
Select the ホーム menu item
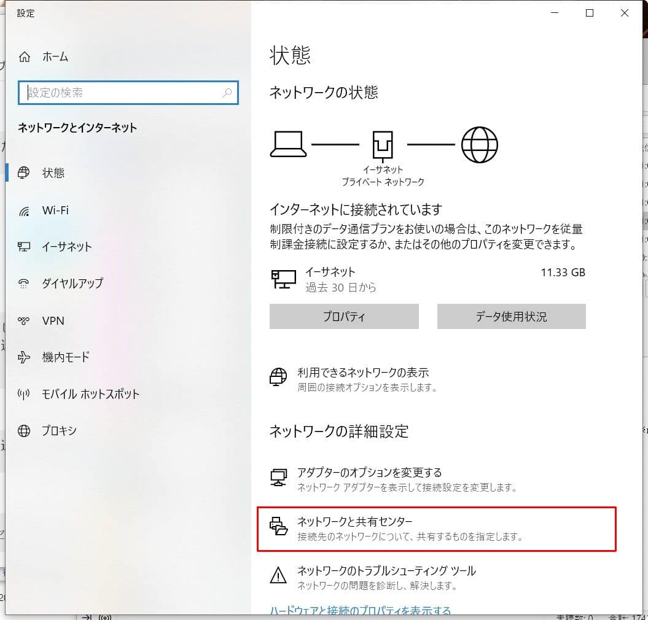(55, 57)
